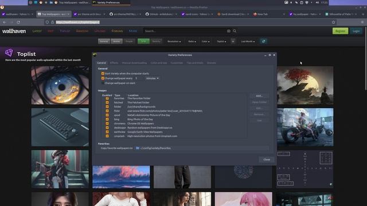
Task: Open the Color filter dropdown
Action: 205,41
